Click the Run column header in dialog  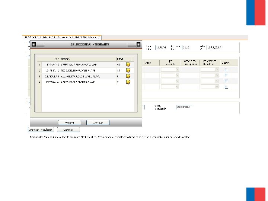tap(51, 59)
